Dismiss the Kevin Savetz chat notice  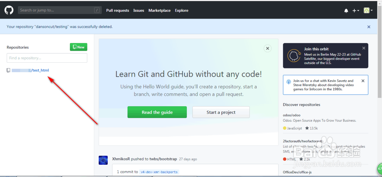(x=363, y=81)
